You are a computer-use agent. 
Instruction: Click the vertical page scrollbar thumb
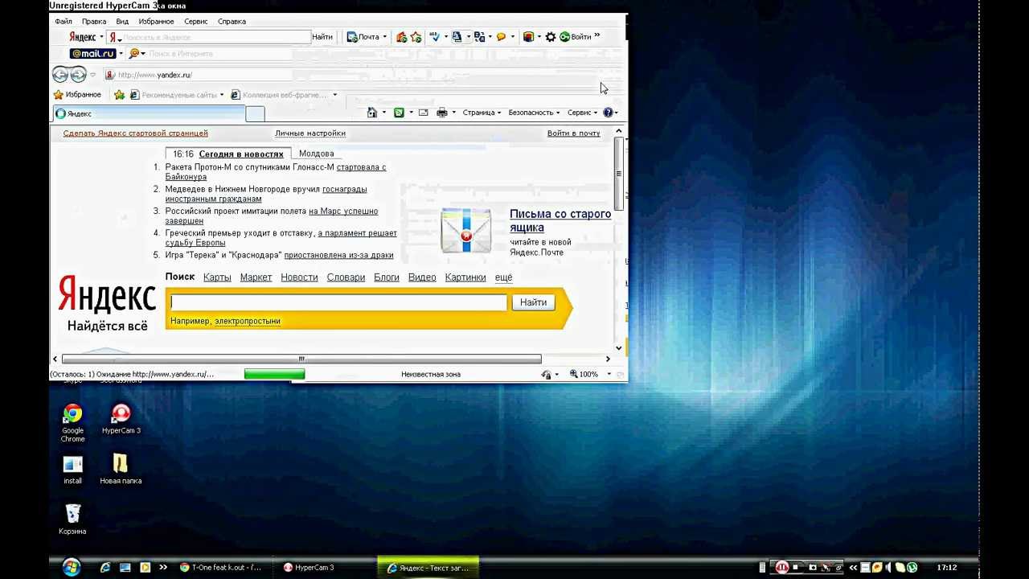618,174
